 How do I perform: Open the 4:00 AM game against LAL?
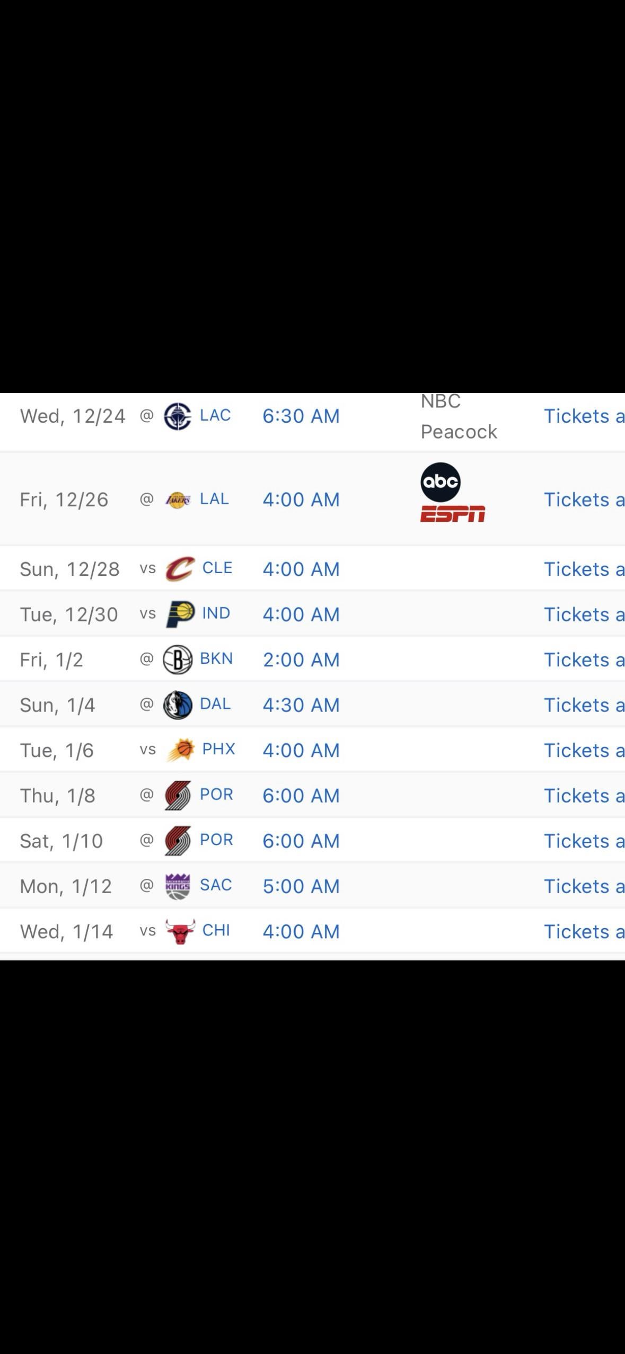(x=301, y=500)
